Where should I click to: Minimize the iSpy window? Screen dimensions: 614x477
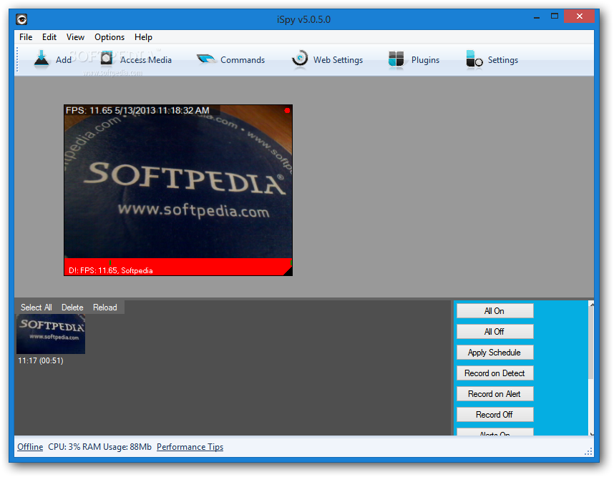click(x=537, y=17)
